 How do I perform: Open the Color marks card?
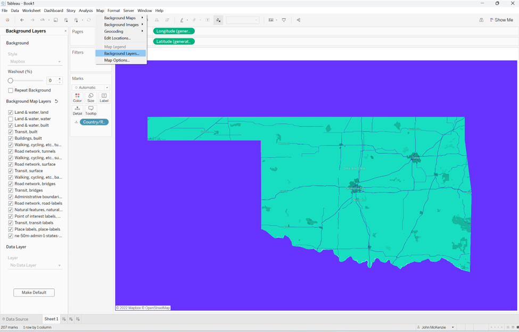[77, 97]
